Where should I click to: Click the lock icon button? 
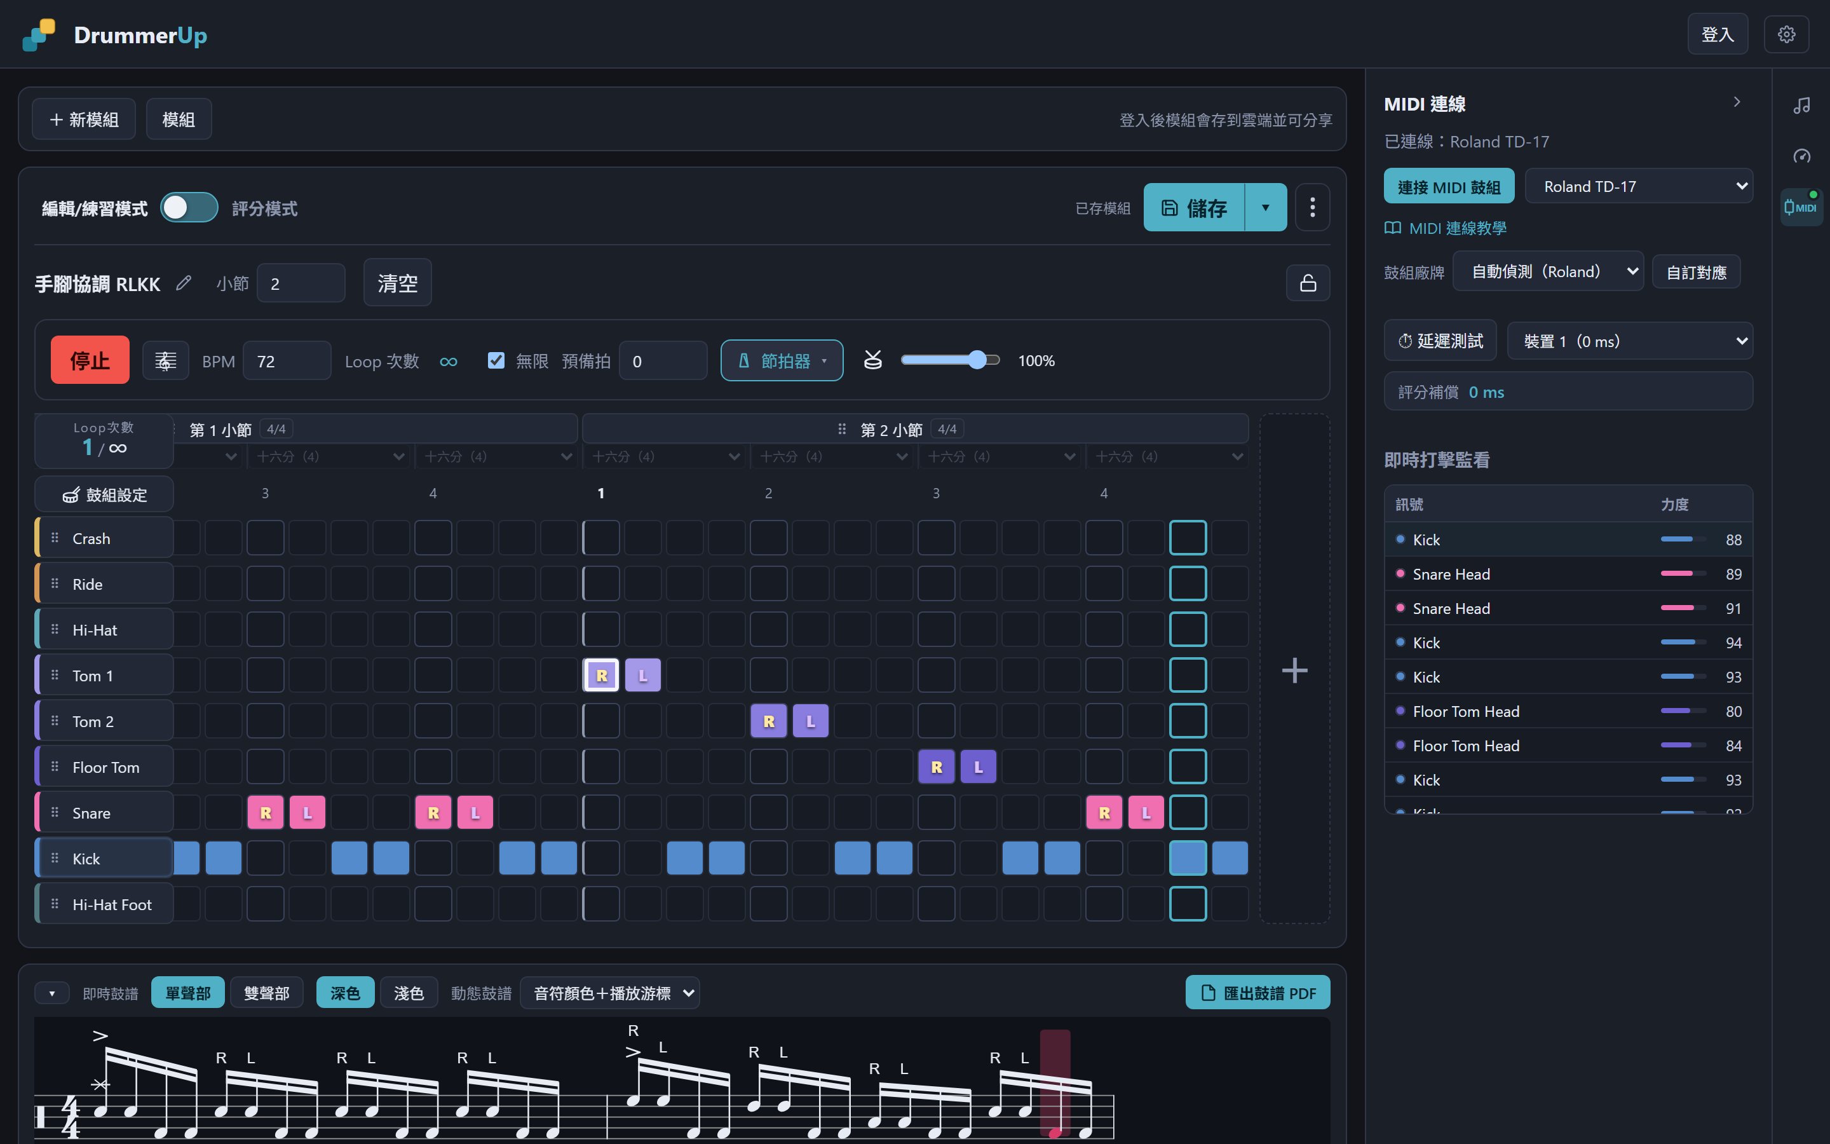tap(1308, 283)
